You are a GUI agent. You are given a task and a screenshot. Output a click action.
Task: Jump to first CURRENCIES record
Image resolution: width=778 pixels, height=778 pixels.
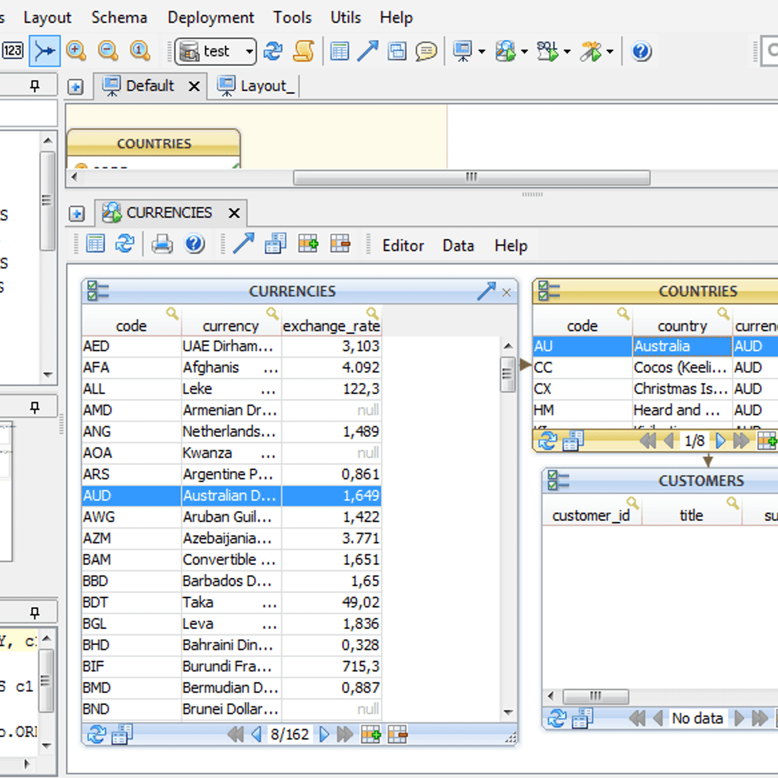click(x=235, y=734)
